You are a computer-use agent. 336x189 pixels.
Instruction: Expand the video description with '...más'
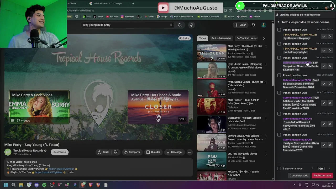pyautogui.click(x=70, y=172)
